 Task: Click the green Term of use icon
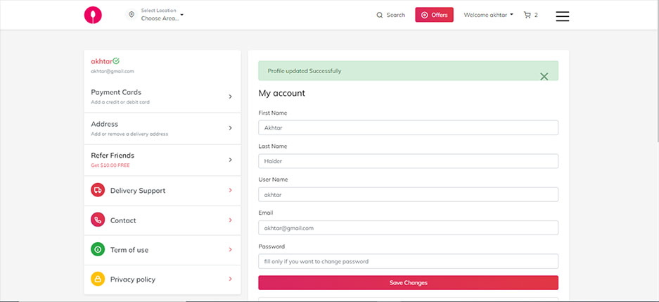click(x=98, y=250)
